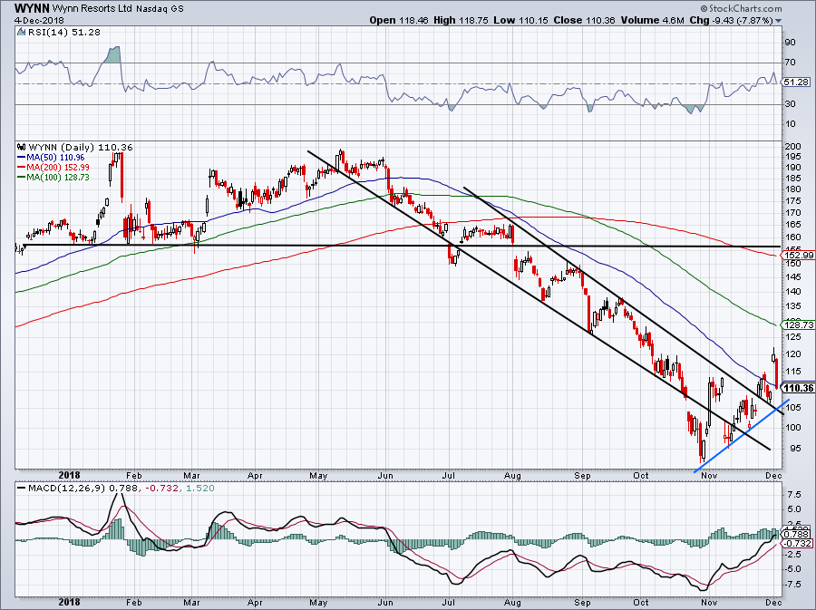Screen dimensions: 816x610
Task: Click the Low 110.15 value in header
Action: point(521,20)
